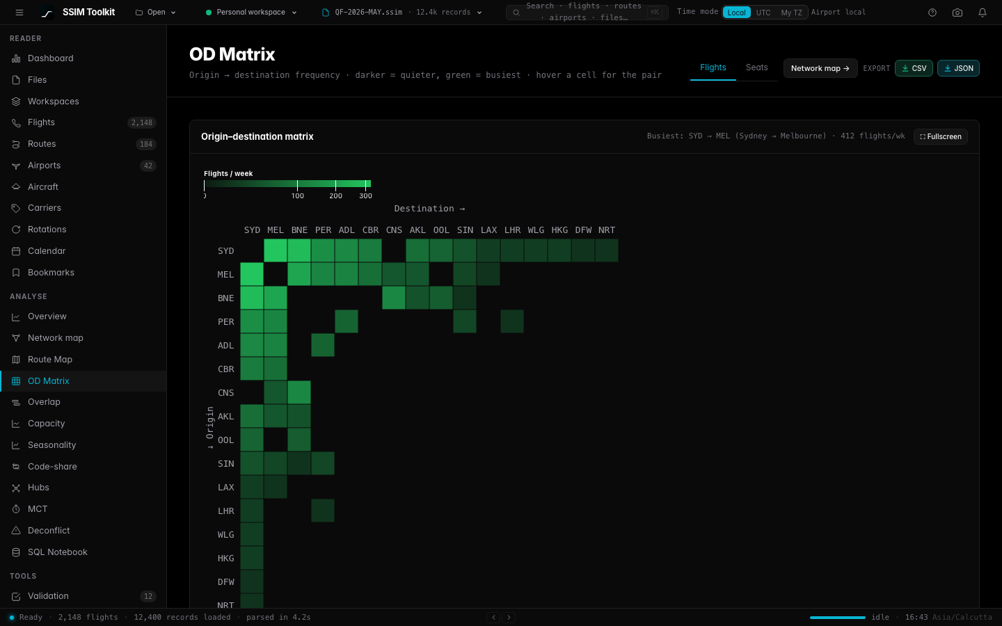Screen dimensions: 1002x626
Task: Open the matrix in Fullscreen
Action: (940, 136)
